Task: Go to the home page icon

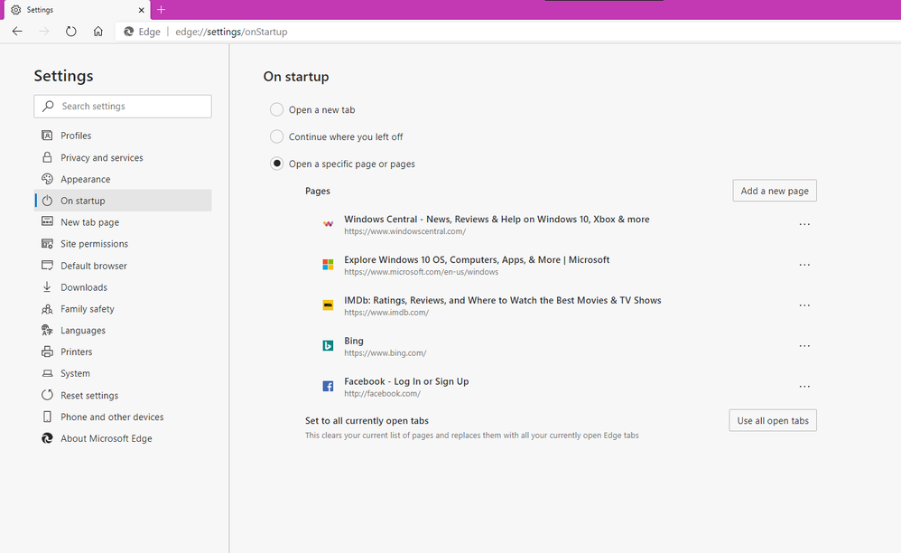Action: [98, 32]
